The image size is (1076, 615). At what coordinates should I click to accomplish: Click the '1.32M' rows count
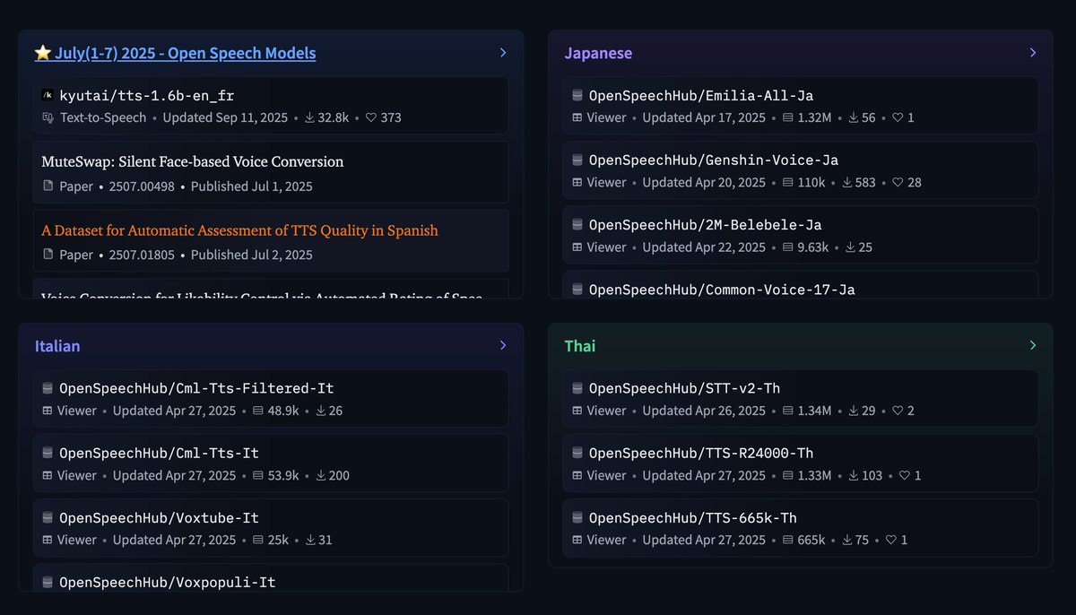tap(814, 117)
